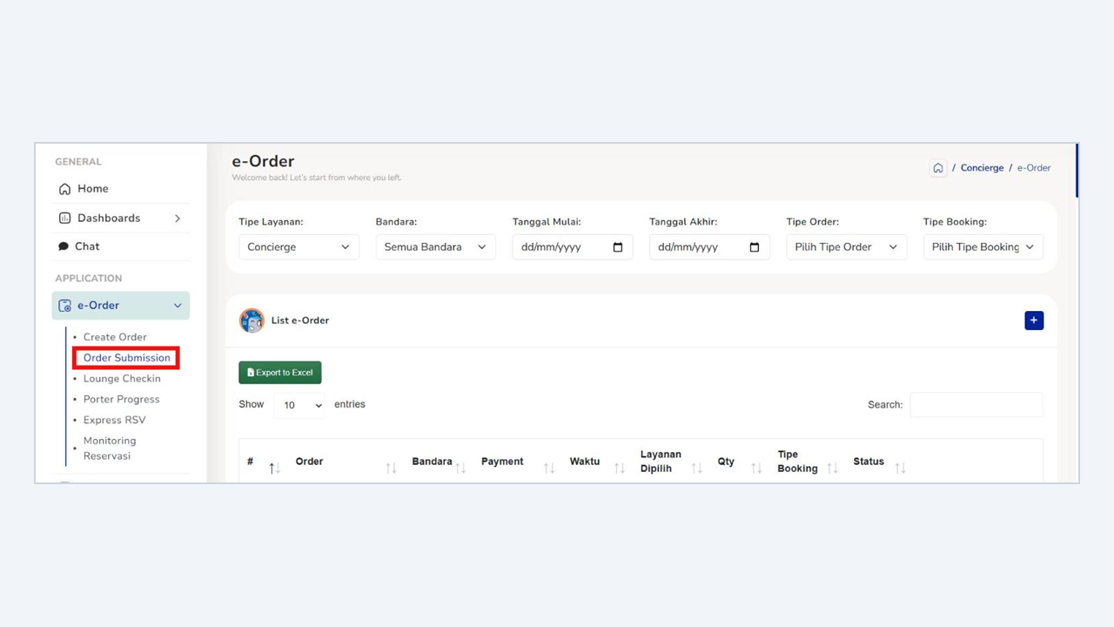The width and height of the screenshot is (1114, 627).
Task: Click the Chat sidebar label
Action: pos(87,246)
